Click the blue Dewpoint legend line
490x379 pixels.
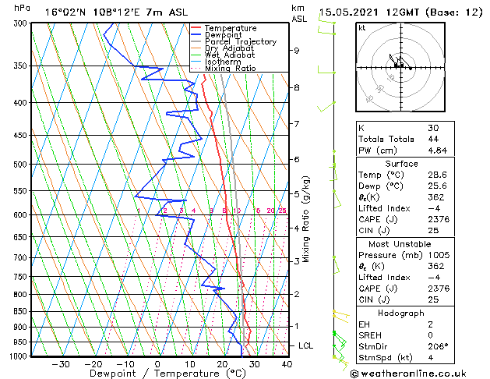coord(196,35)
